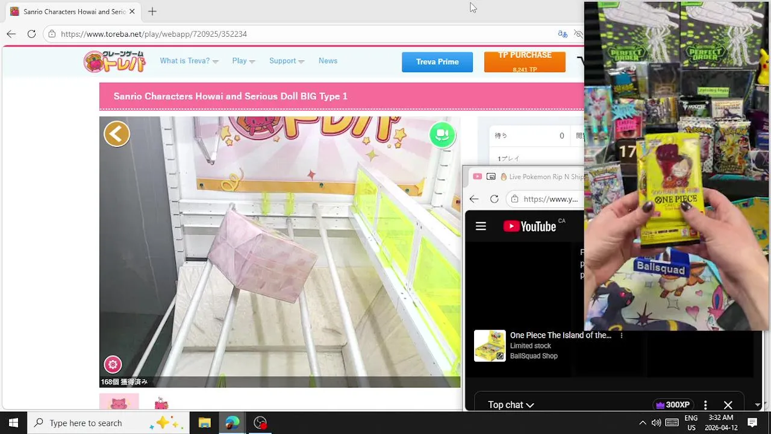Viewport: 771px width, 434px height.
Task: Open the Windows Start menu
Action: point(13,423)
